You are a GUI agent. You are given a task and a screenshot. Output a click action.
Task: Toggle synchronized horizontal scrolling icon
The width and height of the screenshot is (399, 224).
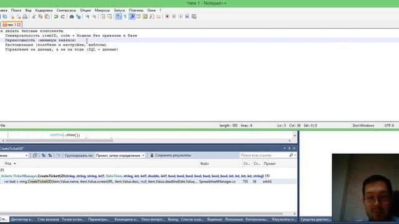(110, 17)
